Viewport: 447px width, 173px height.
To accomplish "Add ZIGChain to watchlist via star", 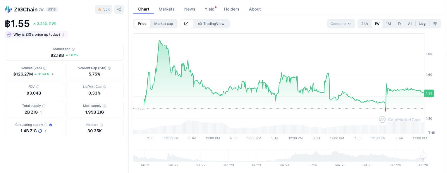I will coord(104,9).
